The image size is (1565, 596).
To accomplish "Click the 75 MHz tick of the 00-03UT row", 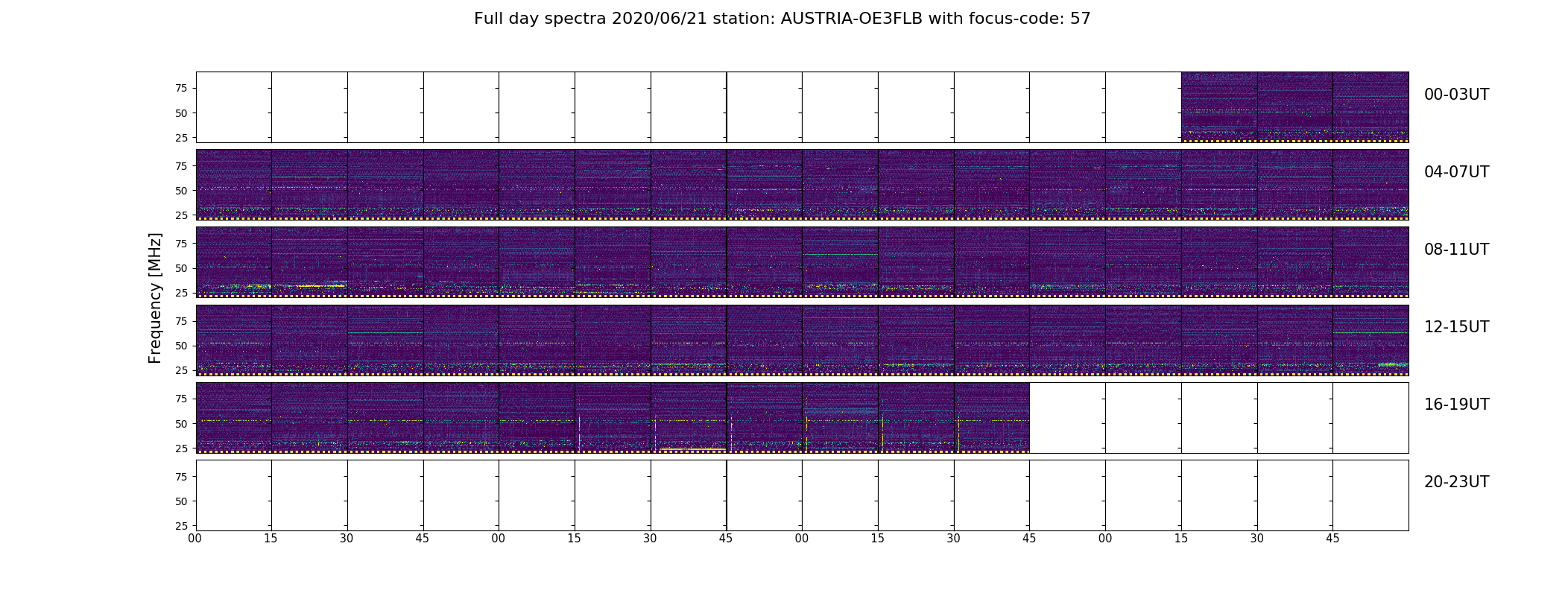I will (180, 88).
